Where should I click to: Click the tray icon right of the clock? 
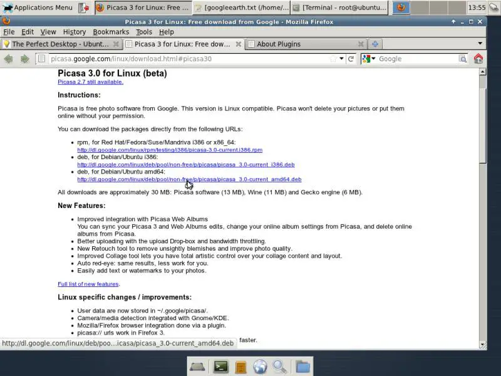[x=493, y=8]
